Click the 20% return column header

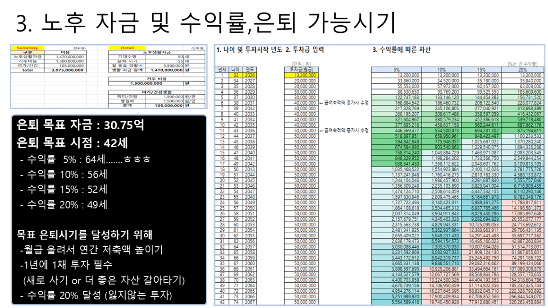[522, 70]
